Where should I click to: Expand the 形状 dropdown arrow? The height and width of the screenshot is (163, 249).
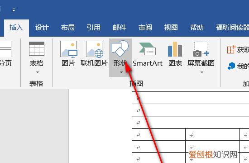121,72
